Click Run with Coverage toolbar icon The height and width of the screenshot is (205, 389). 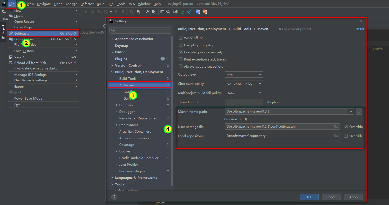pos(99,12)
